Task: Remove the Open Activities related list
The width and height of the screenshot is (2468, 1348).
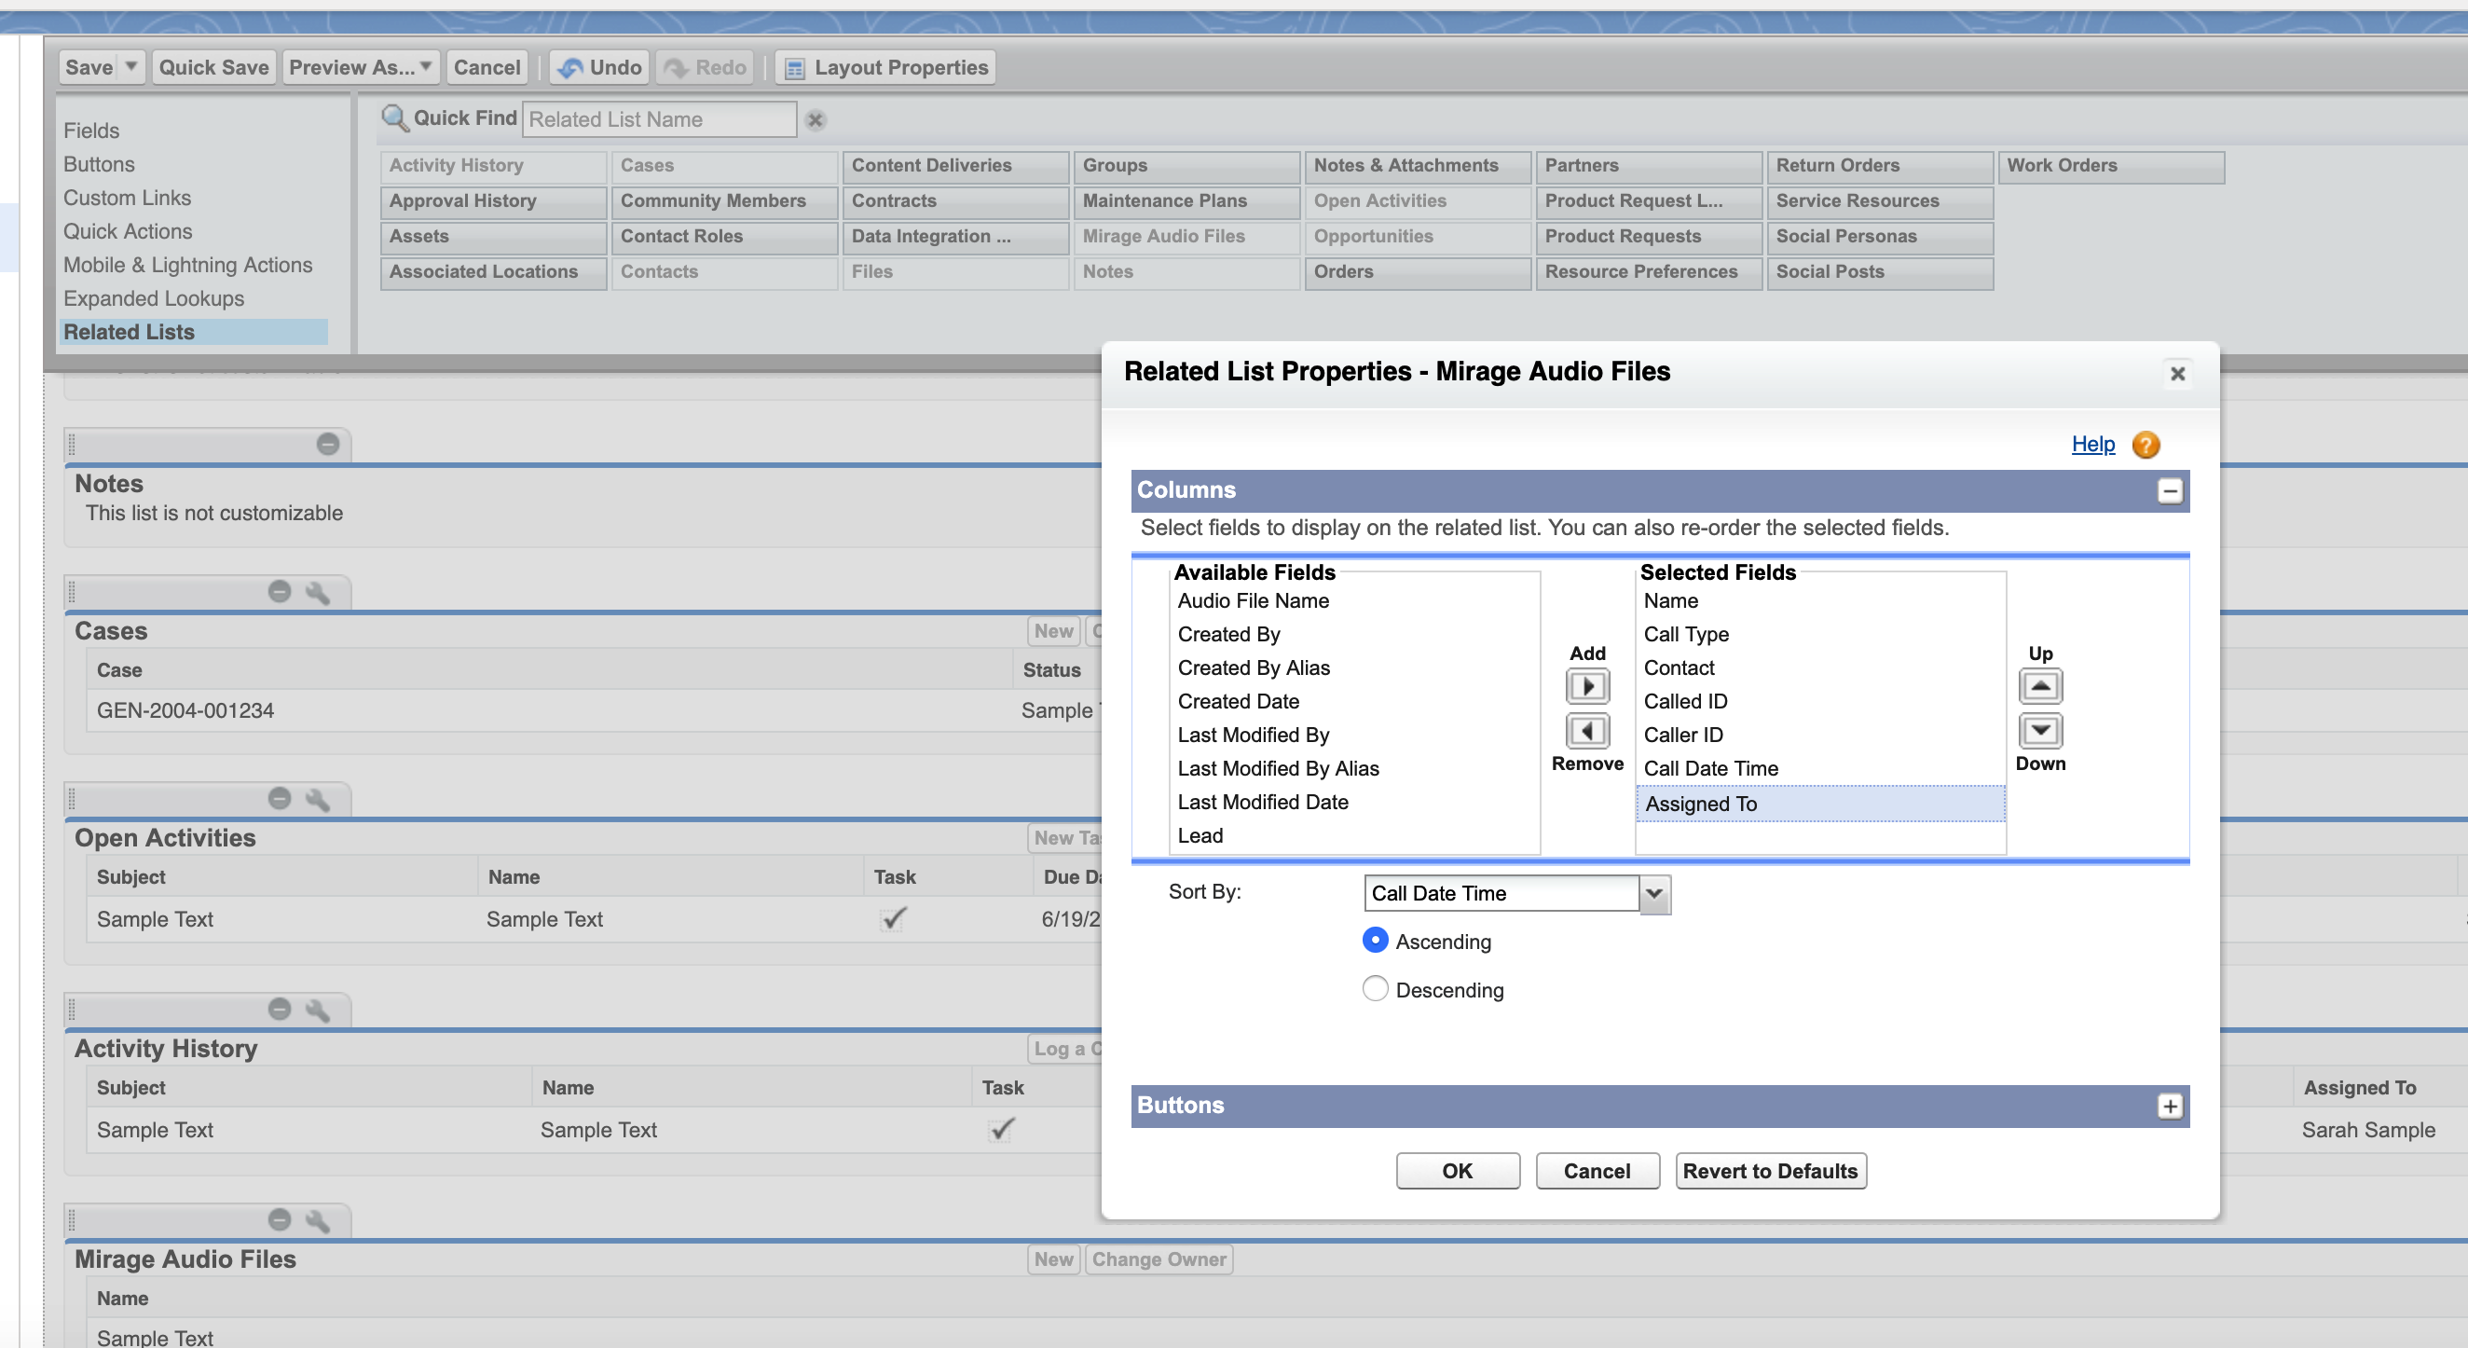Action: [279, 798]
